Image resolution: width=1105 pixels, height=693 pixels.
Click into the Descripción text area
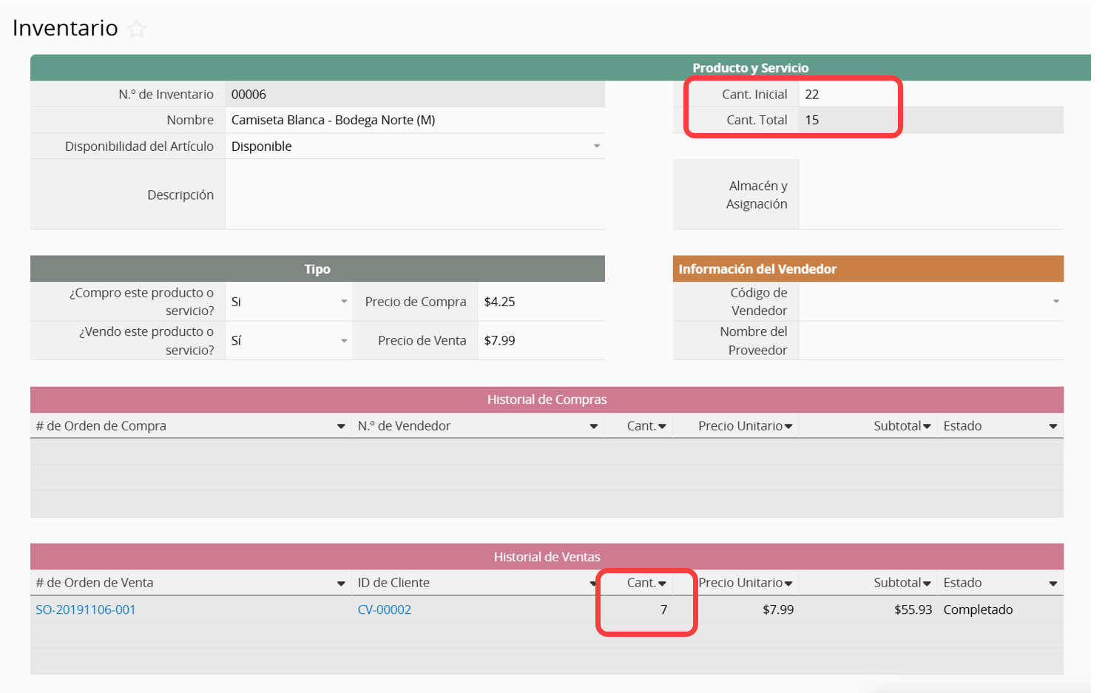coord(414,195)
